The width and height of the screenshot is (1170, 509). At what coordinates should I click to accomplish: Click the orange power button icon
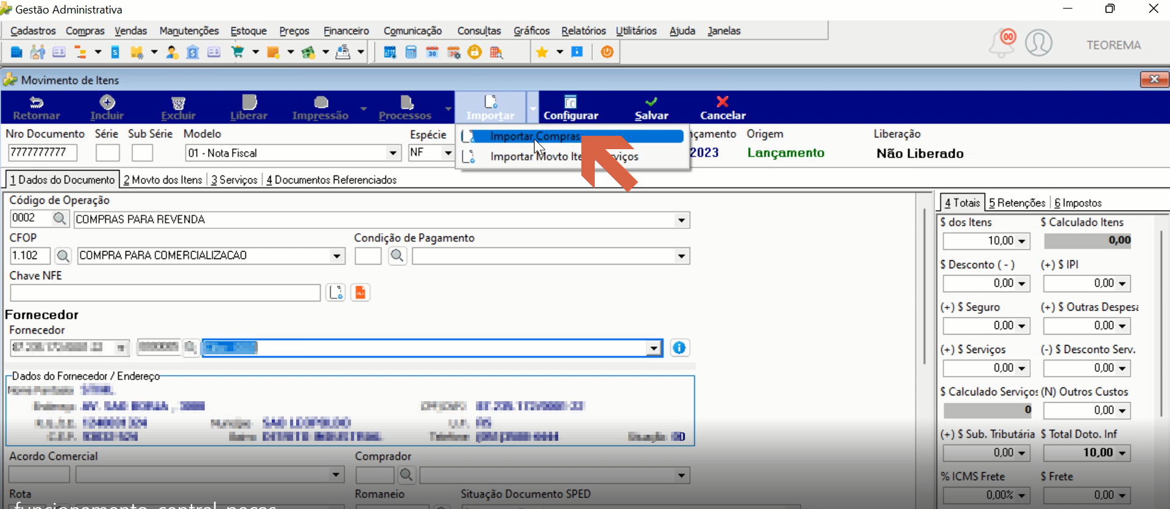tap(607, 52)
